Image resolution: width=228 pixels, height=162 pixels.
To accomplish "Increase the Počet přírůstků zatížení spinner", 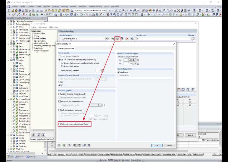I will coord(103,70).
